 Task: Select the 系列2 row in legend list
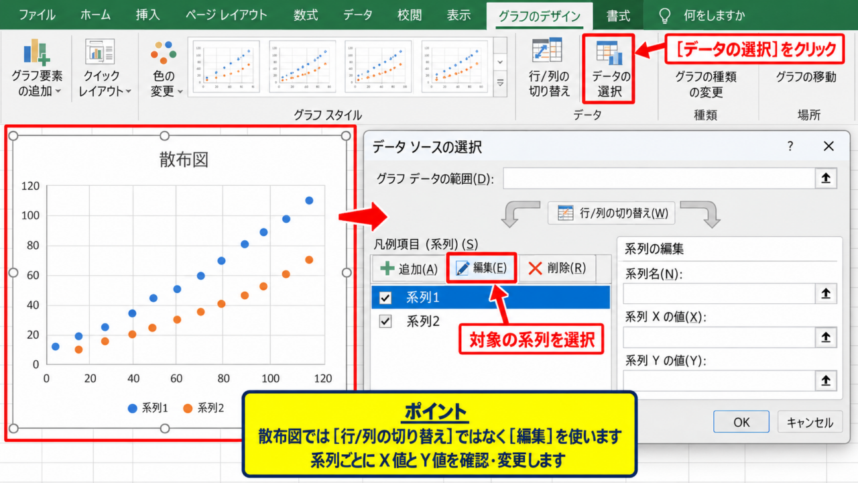491,321
